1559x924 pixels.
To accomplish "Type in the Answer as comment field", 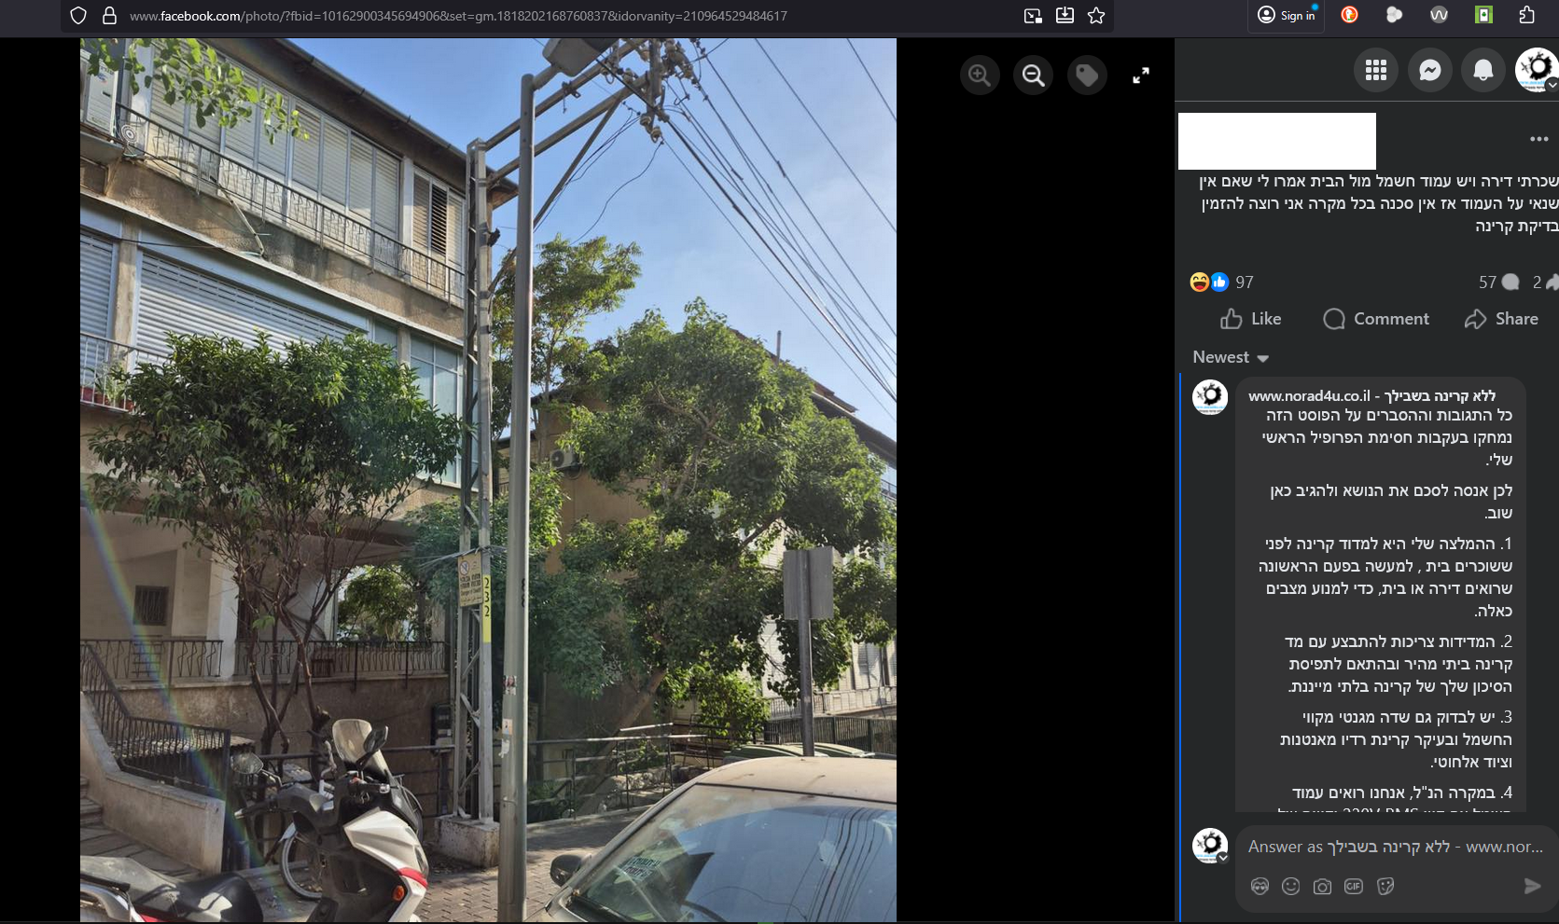I will pos(1394,847).
